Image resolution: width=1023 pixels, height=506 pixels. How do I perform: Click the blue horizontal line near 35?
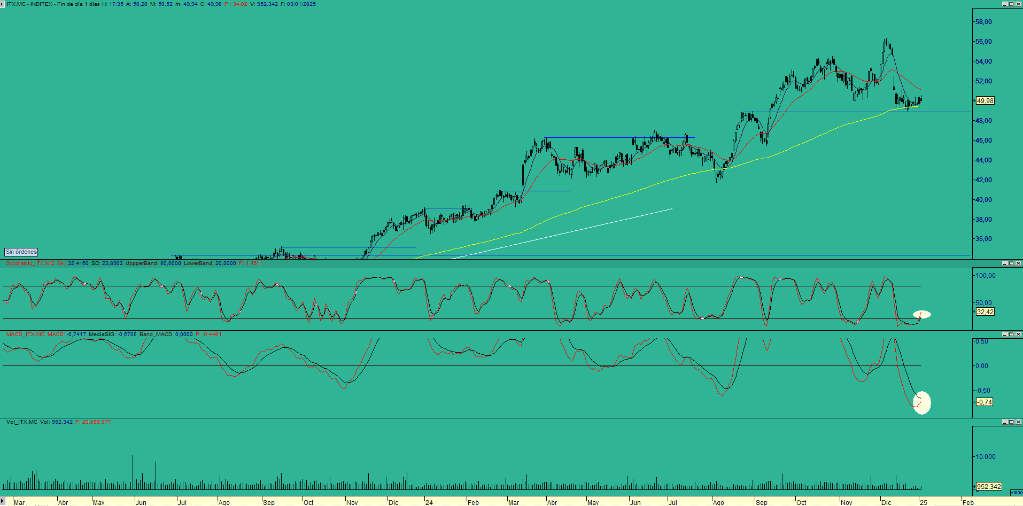(348, 247)
